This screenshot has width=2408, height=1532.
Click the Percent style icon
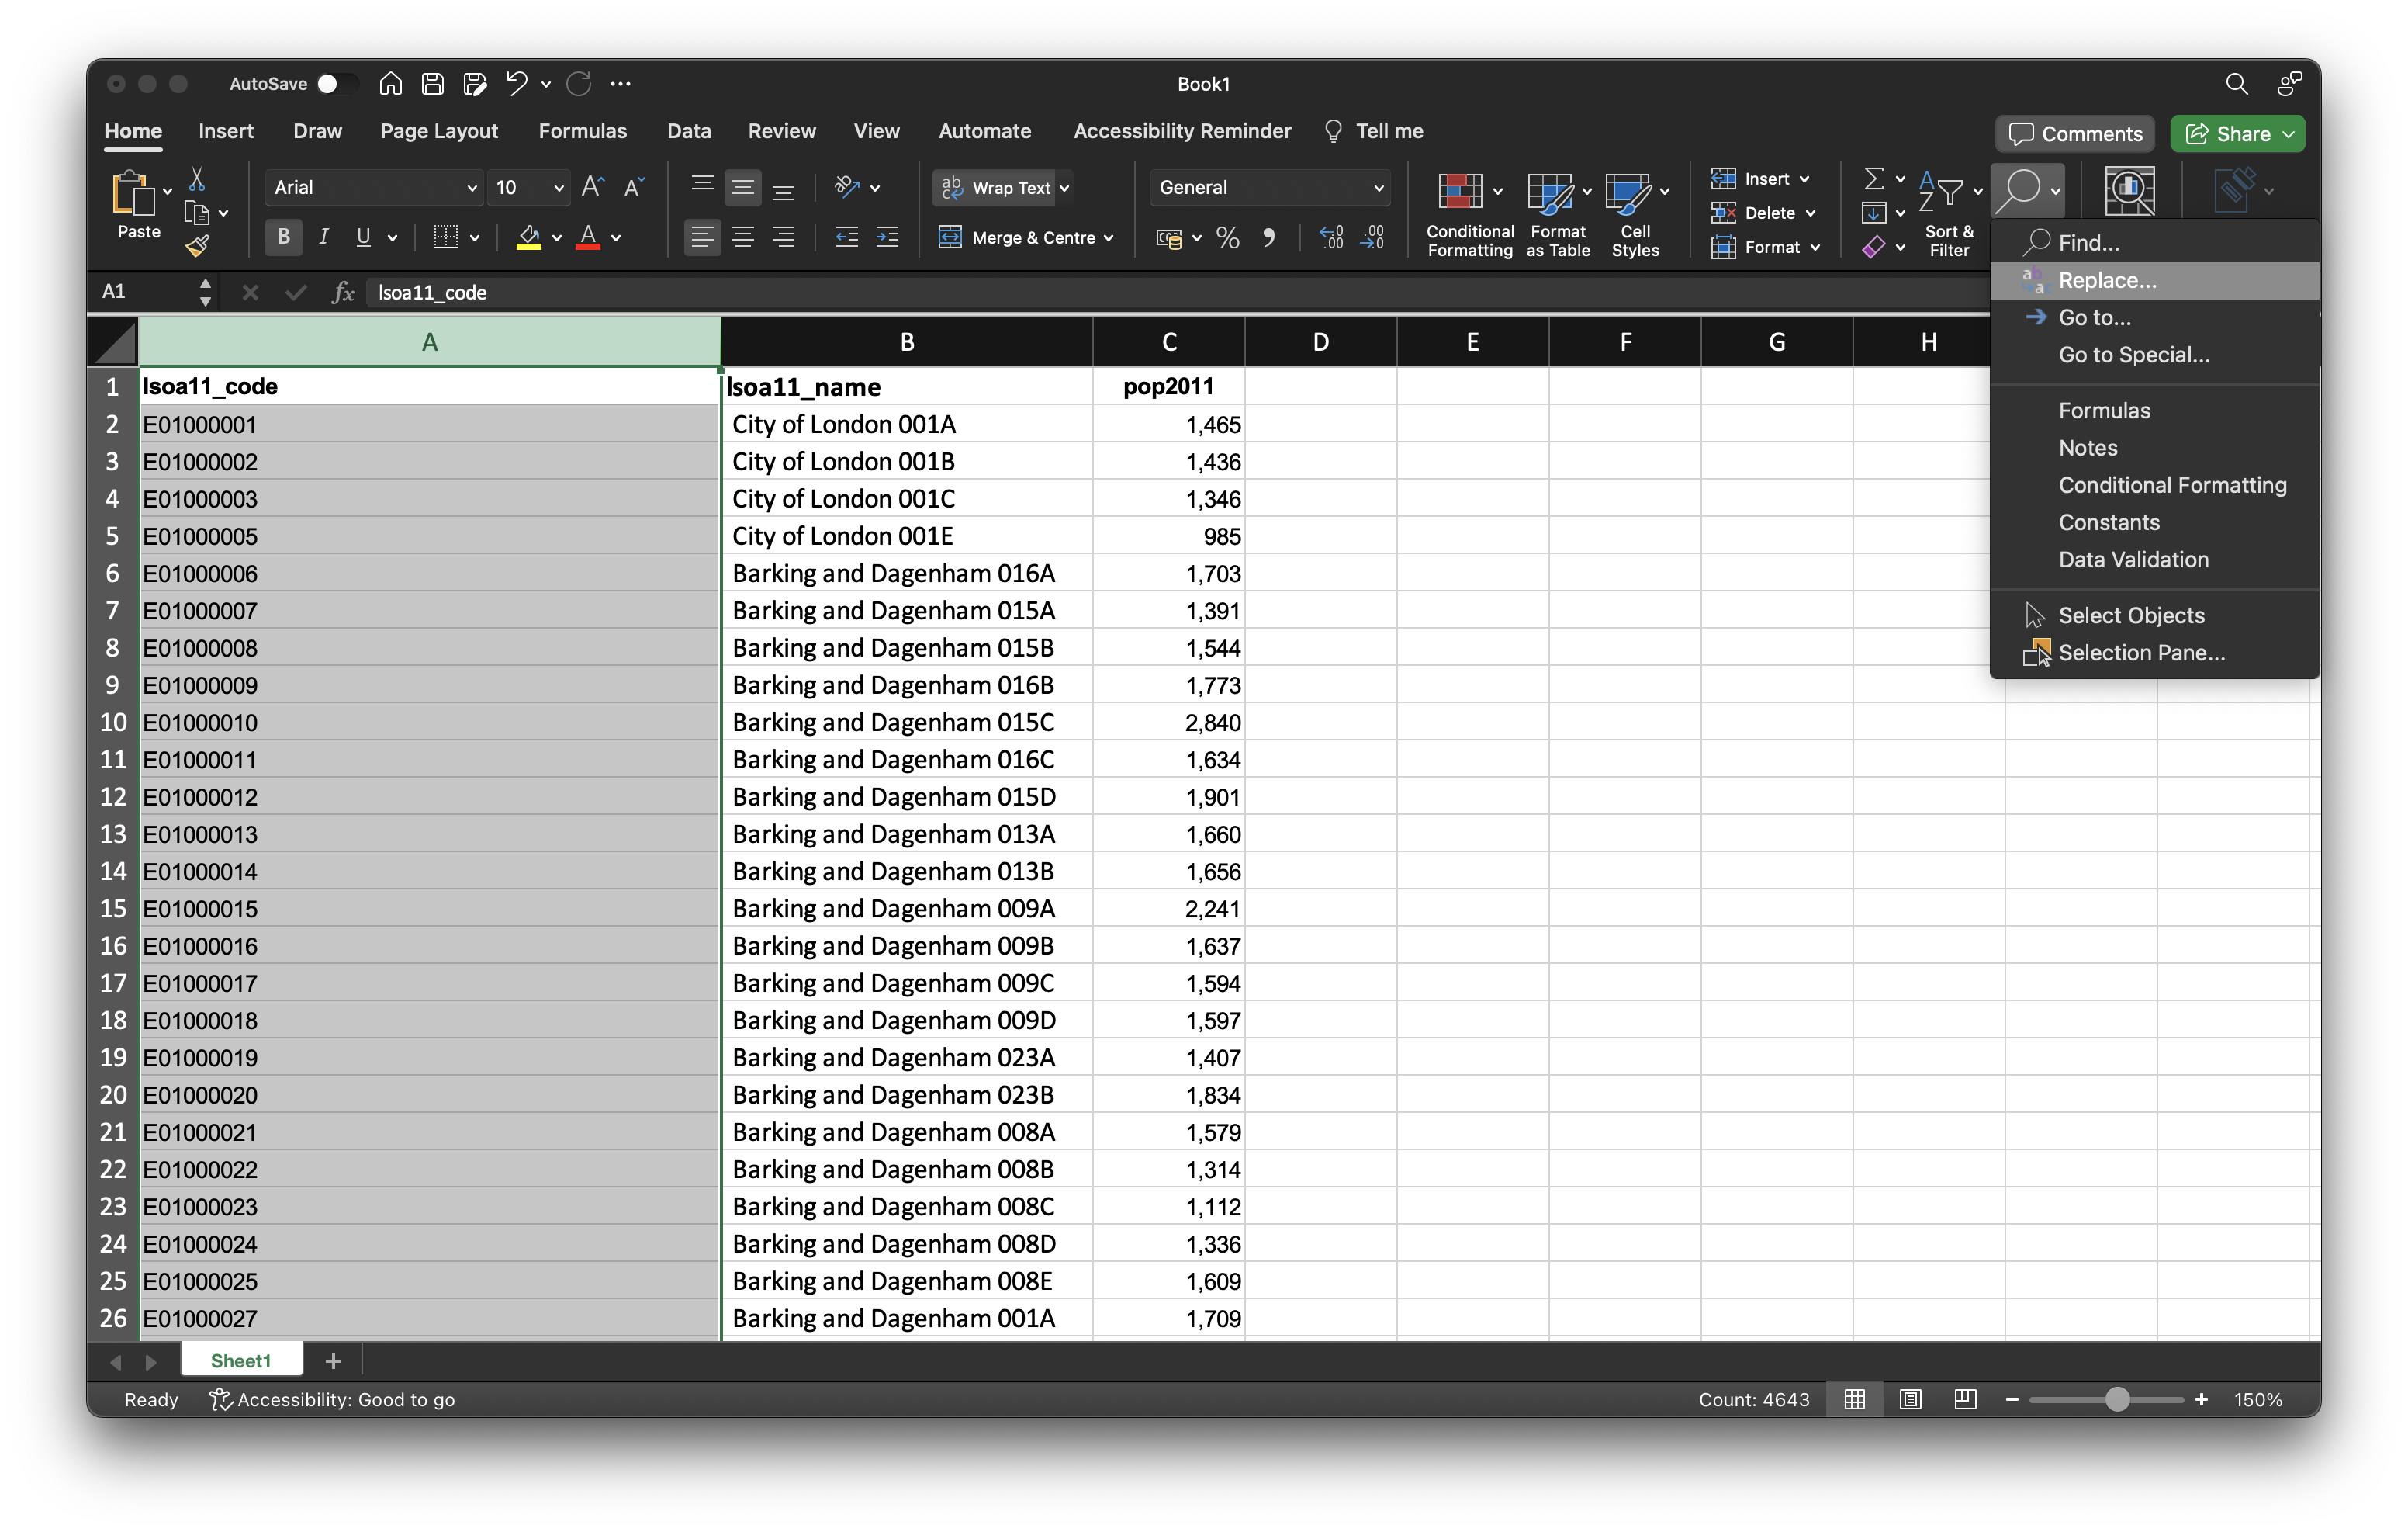click(1227, 238)
